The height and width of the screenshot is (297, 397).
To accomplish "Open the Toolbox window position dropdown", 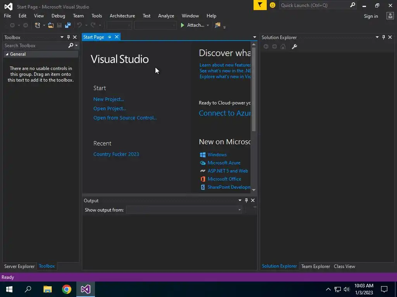I will coord(62,37).
